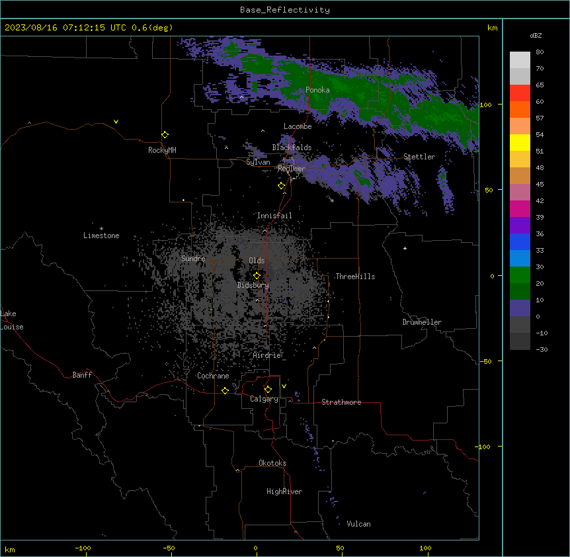Click the white 80 dBZ legend swatch
This screenshot has height=557, width=570.
click(x=520, y=60)
